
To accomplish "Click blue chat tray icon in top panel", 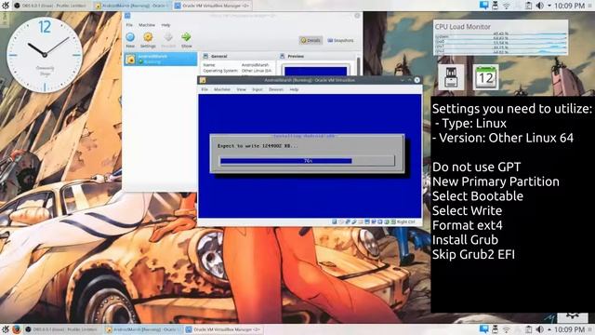I will (x=483, y=6).
